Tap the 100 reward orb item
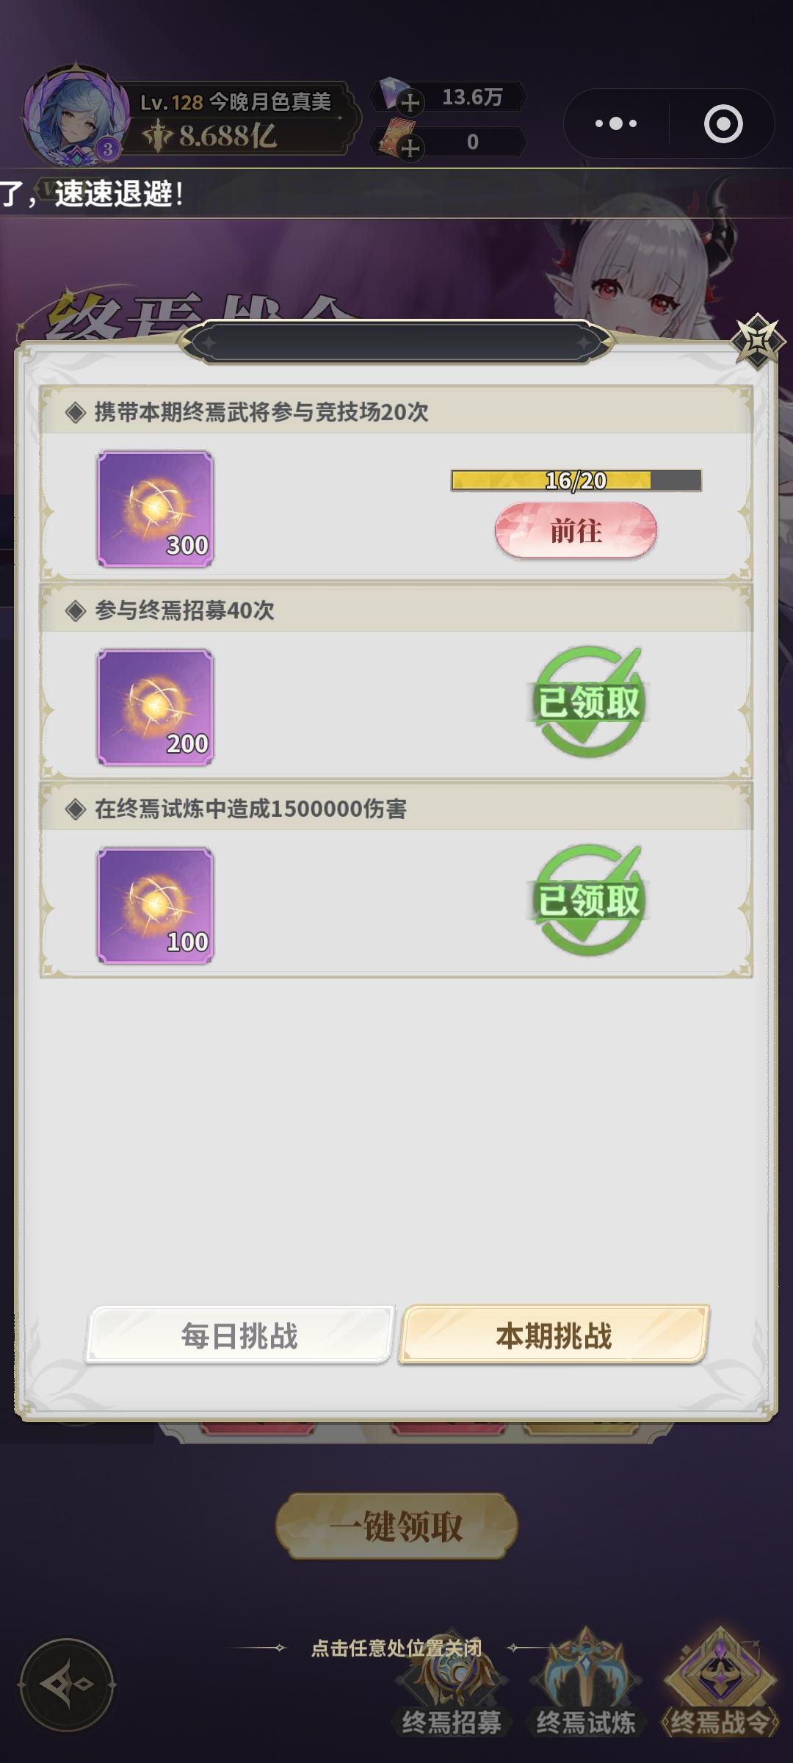Screen dimensions: 793x1763 tap(155, 906)
